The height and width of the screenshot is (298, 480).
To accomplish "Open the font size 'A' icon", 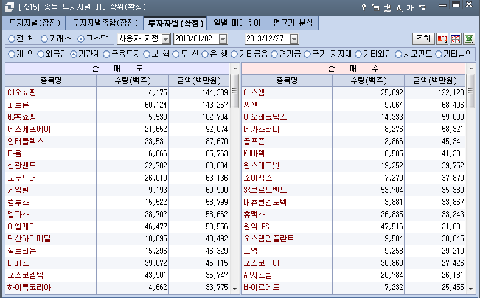I will (399, 7).
